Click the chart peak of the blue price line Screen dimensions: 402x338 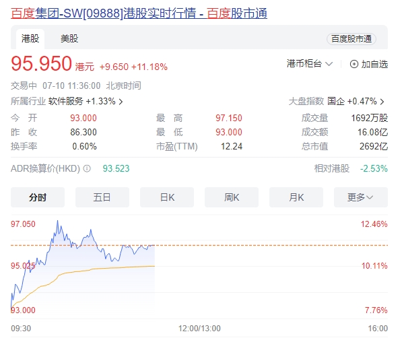(57, 221)
